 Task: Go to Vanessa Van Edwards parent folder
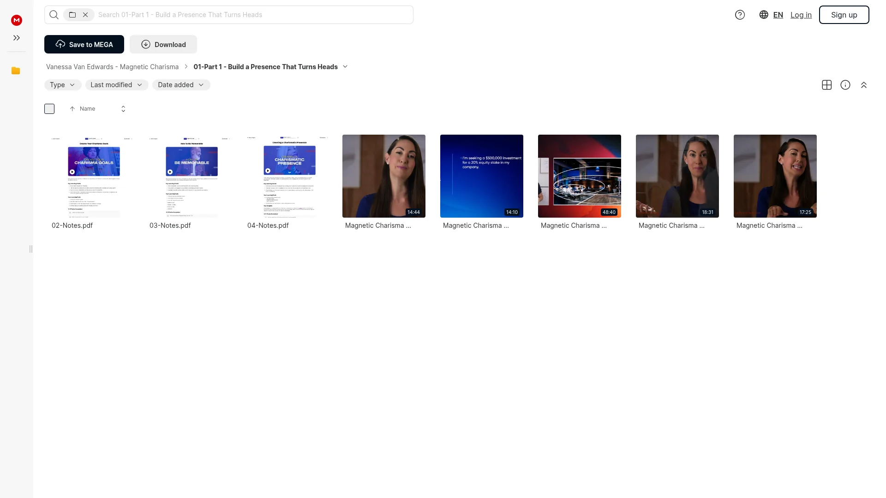pos(112,67)
